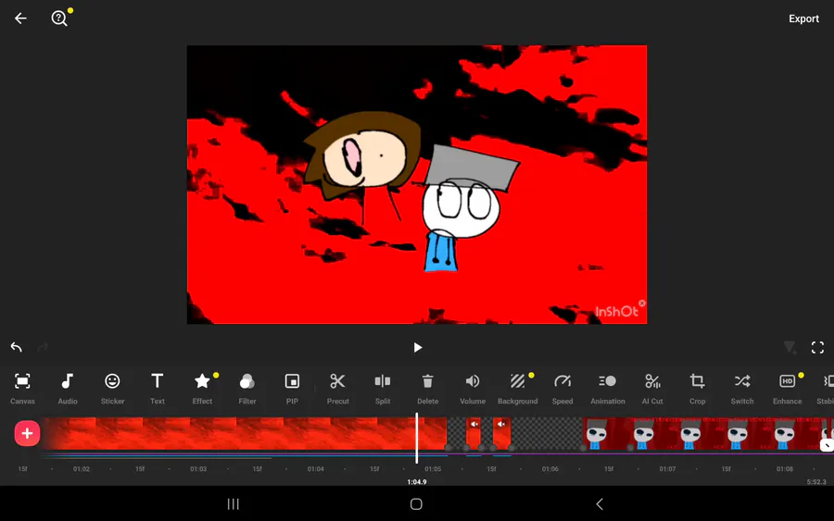Open the Speed tool
Viewport: 834px width, 521px height.
tap(562, 389)
